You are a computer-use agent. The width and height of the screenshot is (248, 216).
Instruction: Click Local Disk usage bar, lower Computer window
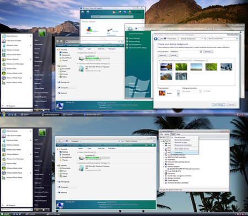point(98,158)
